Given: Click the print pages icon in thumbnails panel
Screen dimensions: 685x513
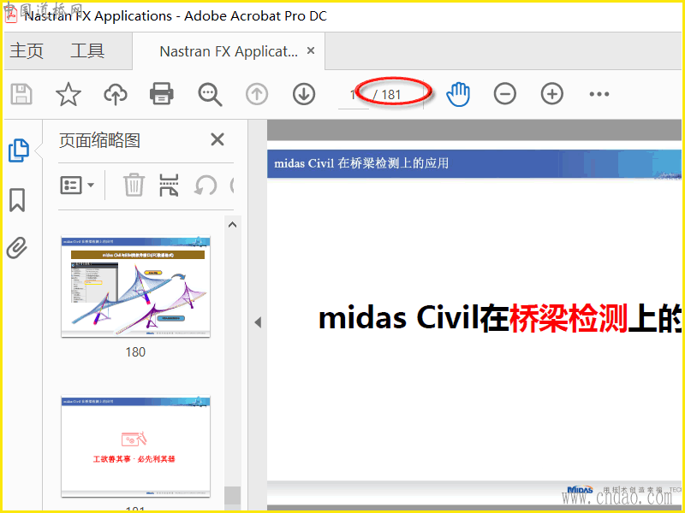Looking at the screenshot, I should [169, 185].
